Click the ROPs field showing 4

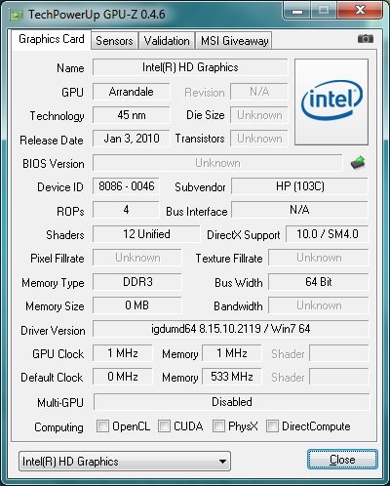tap(126, 210)
